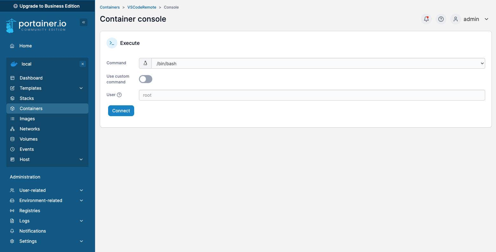The width and height of the screenshot is (496, 252).
Task: Click the admin user avatar icon
Action: pyautogui.click(x=456, y=19)
